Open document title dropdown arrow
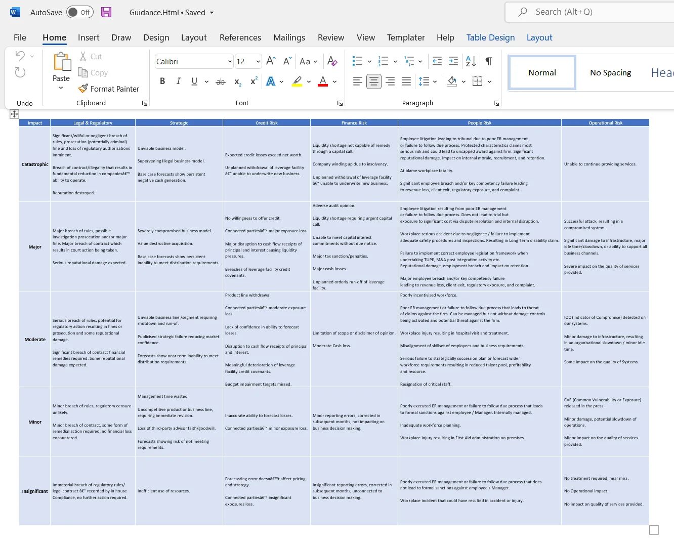Viewport: 674px width, 543px height. coord(212,13)
